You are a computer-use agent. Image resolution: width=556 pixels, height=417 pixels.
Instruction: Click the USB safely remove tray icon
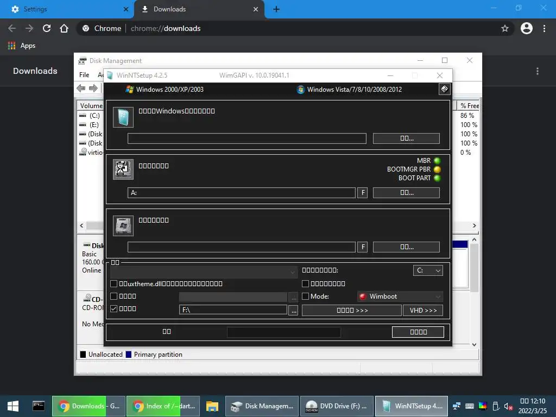(496, 406)
